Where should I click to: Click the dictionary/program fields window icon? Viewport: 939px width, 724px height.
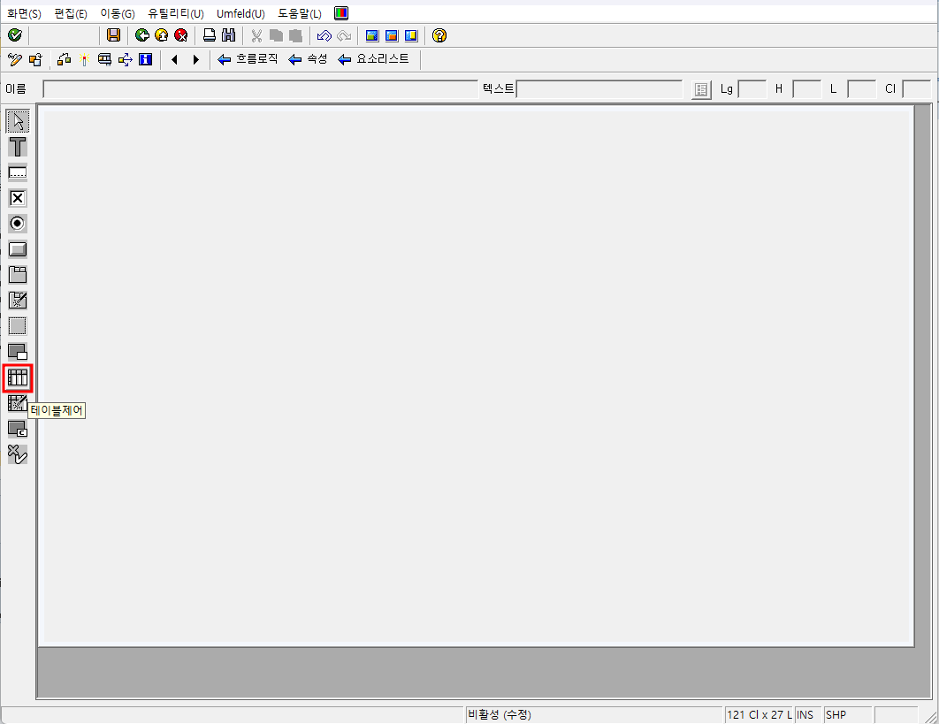pyautogui.click(x=105, y=59)
